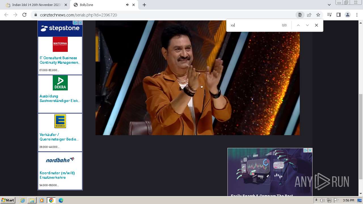Image resolution: width=363 pixels, height=204 pixels.
Task: Close the find bar
Action: tap(316, 25)
